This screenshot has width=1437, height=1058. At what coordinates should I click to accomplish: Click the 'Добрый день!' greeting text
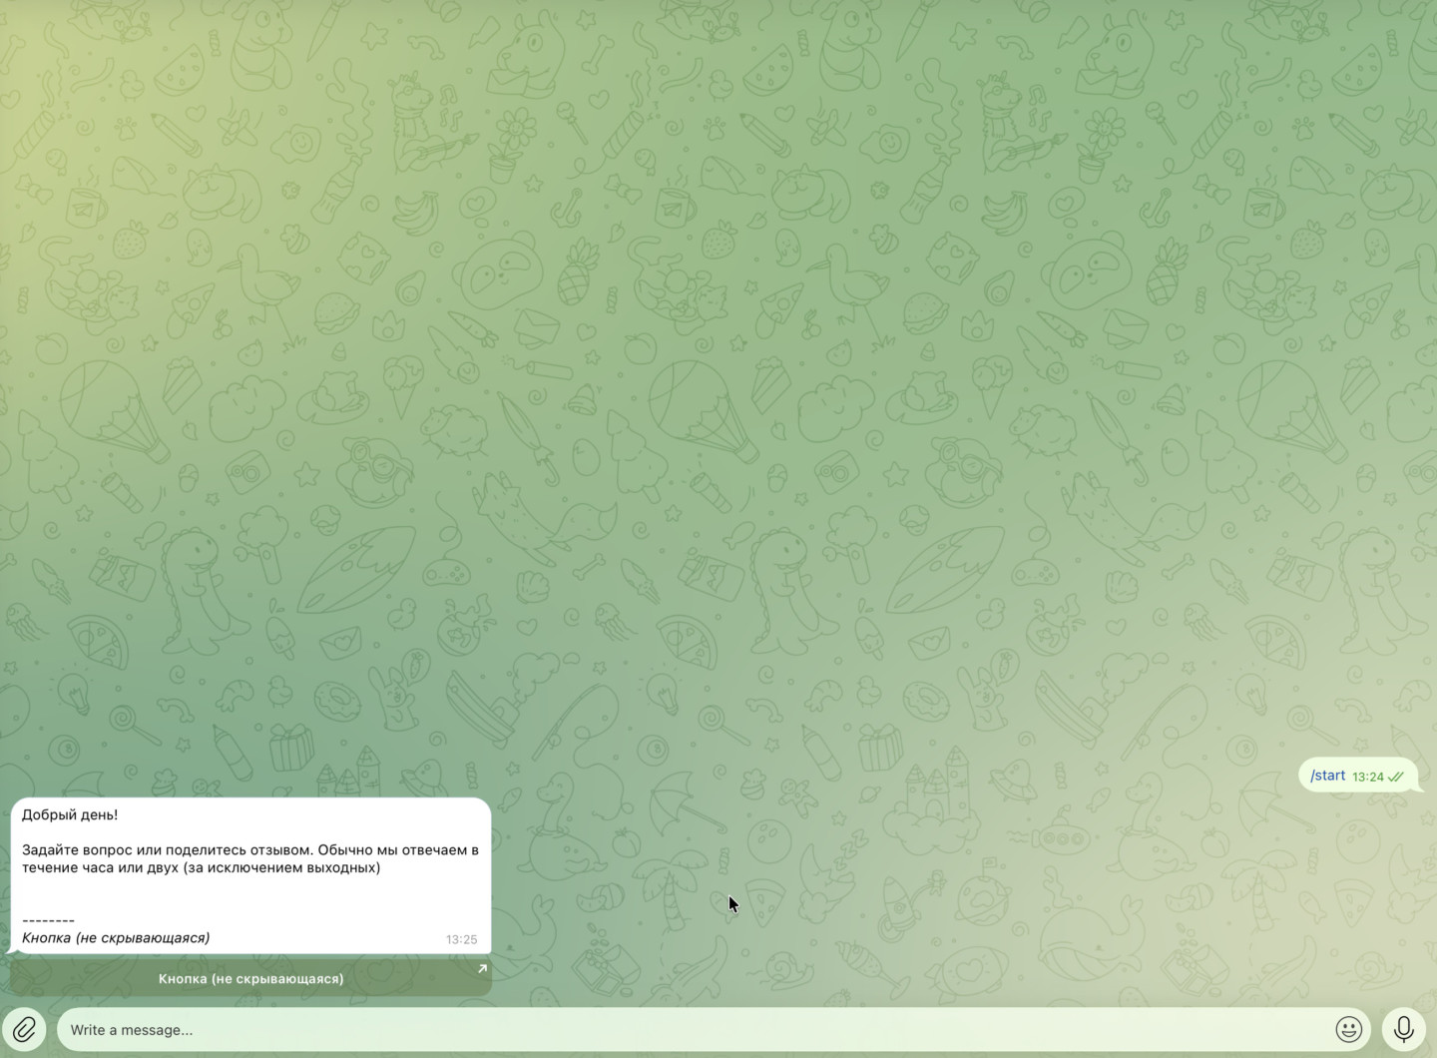click(x=70, y=814)
